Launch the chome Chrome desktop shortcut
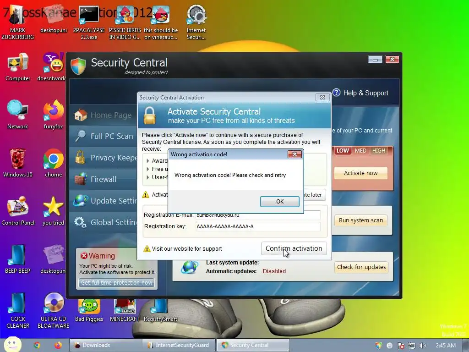The width and height of the screenshot is (469, 352). 53,163
